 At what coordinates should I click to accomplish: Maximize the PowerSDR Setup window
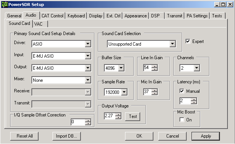(x=223, y=5)
